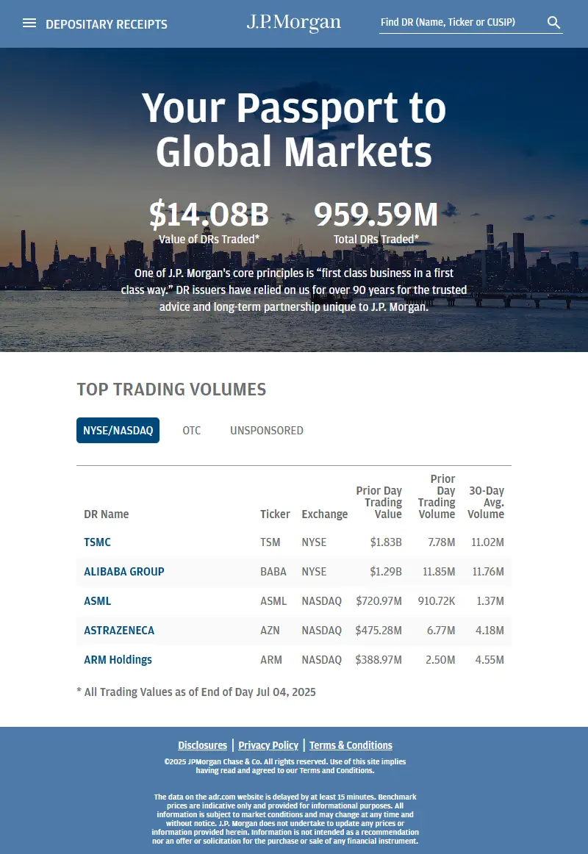This screenshot has width=588, height=854.
Task: Click the BABA ticker cell
Action: point(273,571)
